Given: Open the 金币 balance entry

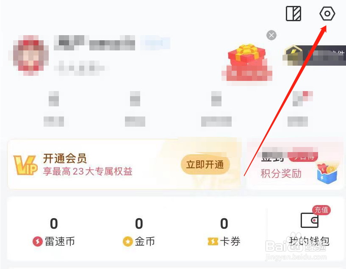Looking at the screenshot, I should [139, 232].
